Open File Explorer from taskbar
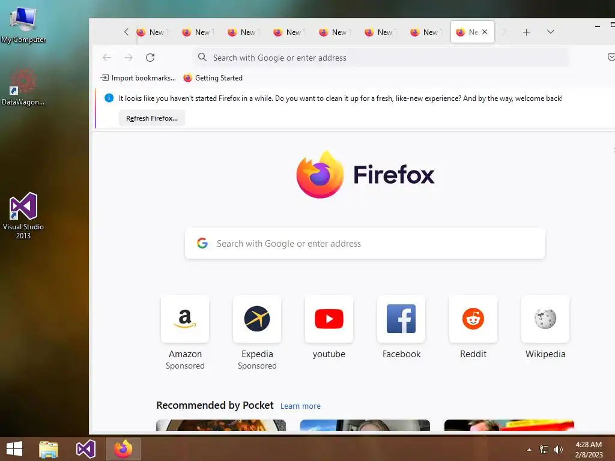The width and height of the screenshot is (615, 461). 49,449
